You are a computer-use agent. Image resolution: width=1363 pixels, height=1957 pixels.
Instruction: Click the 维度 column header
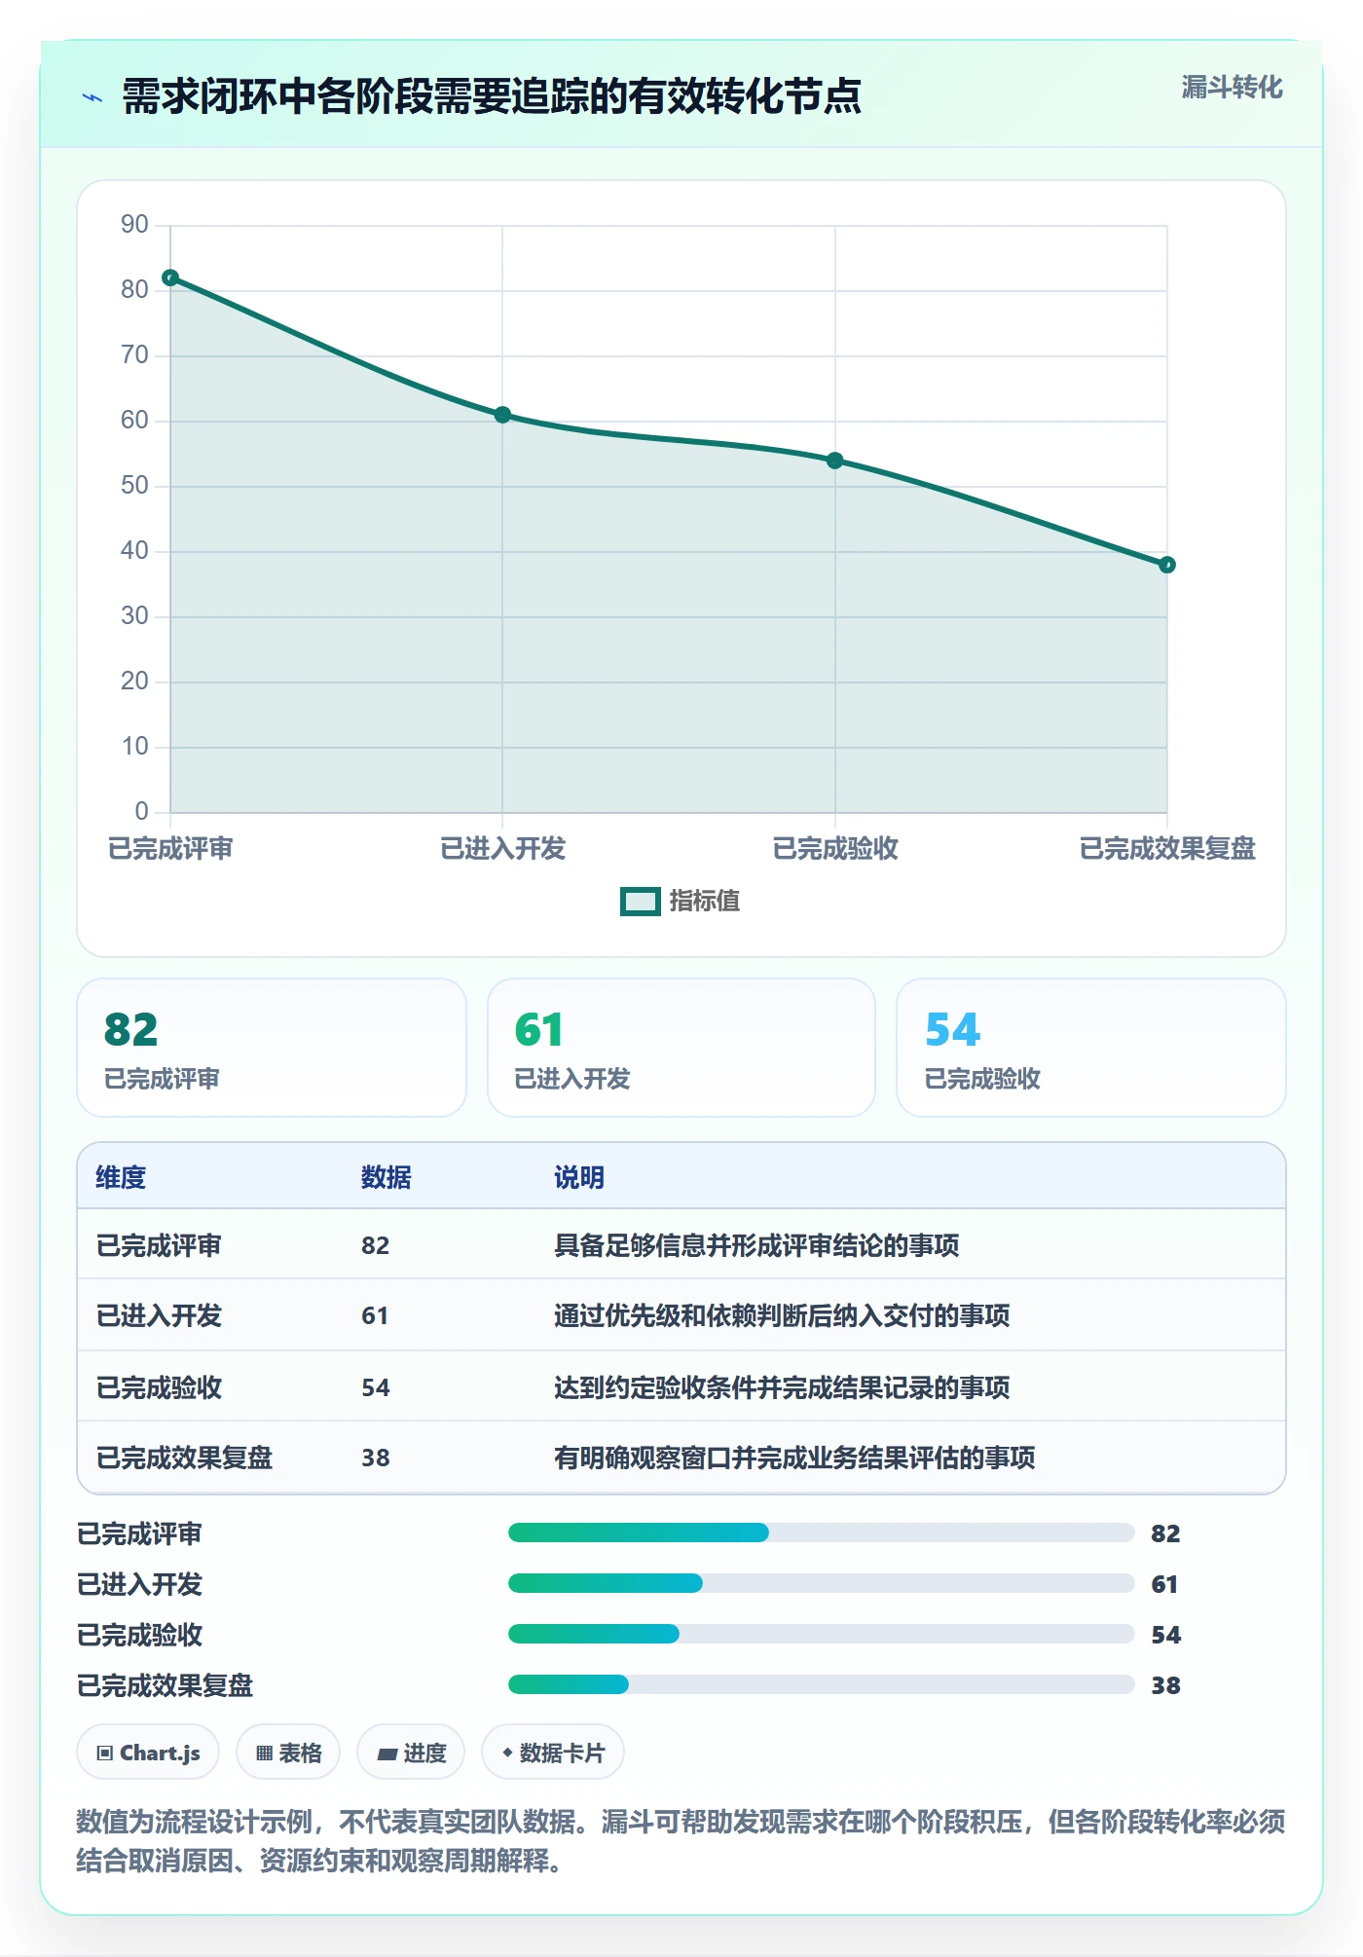click(121, 1177)
